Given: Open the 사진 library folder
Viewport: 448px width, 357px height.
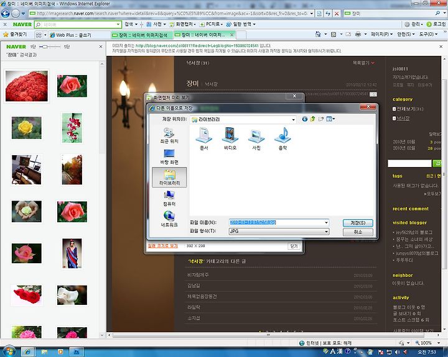Looking at the screenshot, I should point(256,139).
